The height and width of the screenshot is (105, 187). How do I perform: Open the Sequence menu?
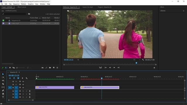16,4
